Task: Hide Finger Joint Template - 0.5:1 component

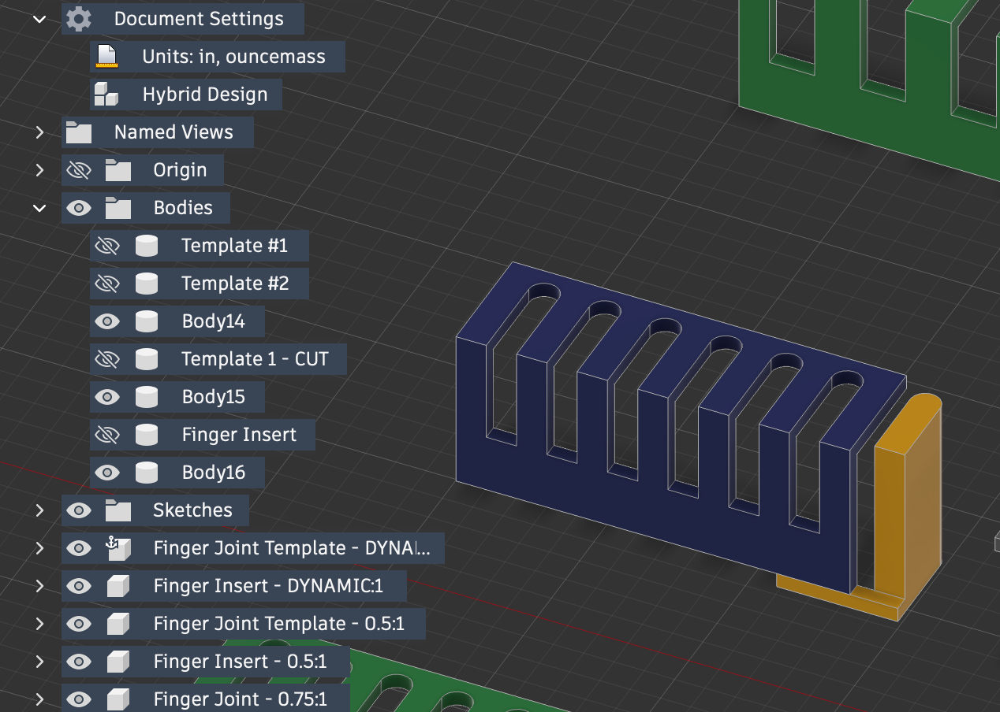Action: coord(79,624)
